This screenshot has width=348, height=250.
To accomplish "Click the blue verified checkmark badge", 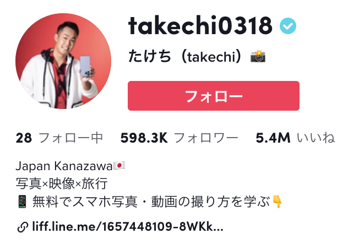I will [x=288, y=26].
